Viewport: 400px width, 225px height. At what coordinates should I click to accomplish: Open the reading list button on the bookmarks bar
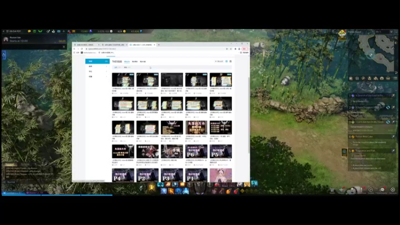click(244, 52)
